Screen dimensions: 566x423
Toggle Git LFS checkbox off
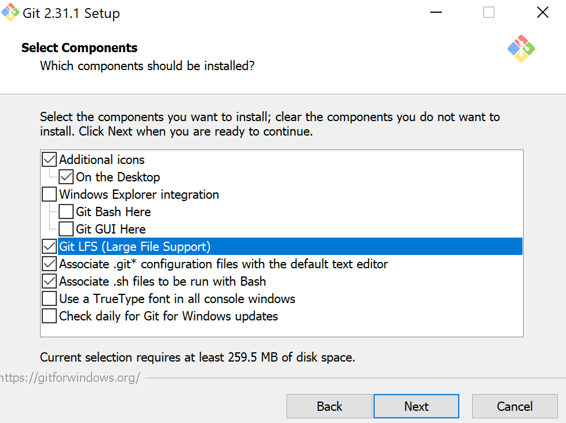(49, 246)
